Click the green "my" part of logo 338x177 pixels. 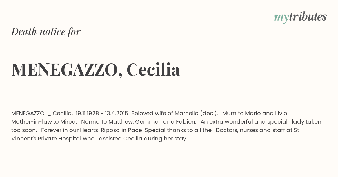[281, 18]
